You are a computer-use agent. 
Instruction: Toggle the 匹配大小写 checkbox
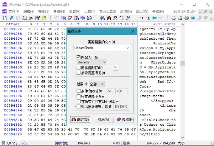click(x=79, y=57)
